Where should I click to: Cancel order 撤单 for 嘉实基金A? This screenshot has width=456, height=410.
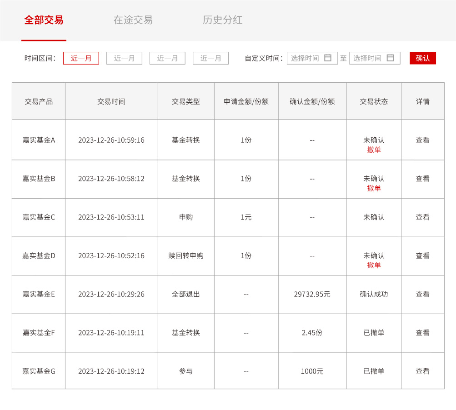(x=374, y=150)
